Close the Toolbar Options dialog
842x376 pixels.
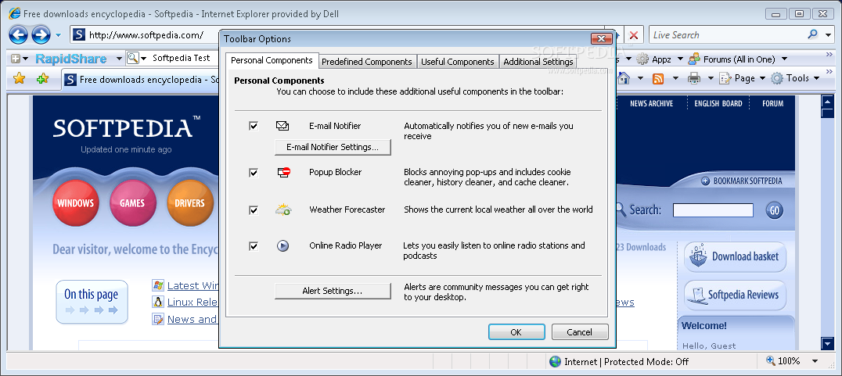[602, 38]
